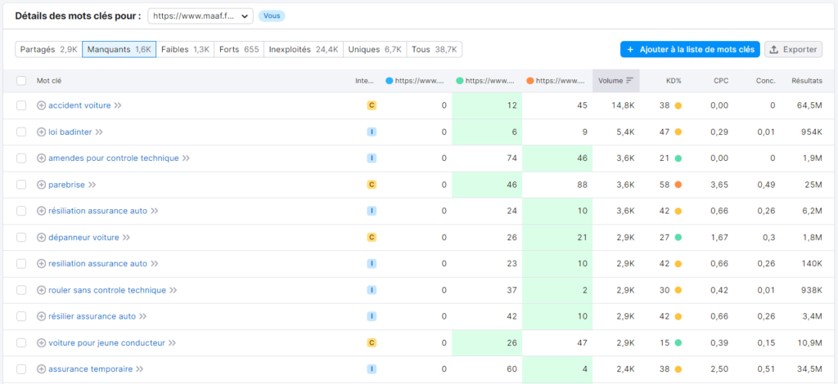The image size is (838, 384).
Task: Select the Inexploités 24,4K tab
Action: 304,50
